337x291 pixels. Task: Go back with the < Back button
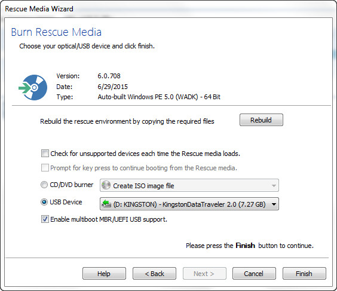154,274
